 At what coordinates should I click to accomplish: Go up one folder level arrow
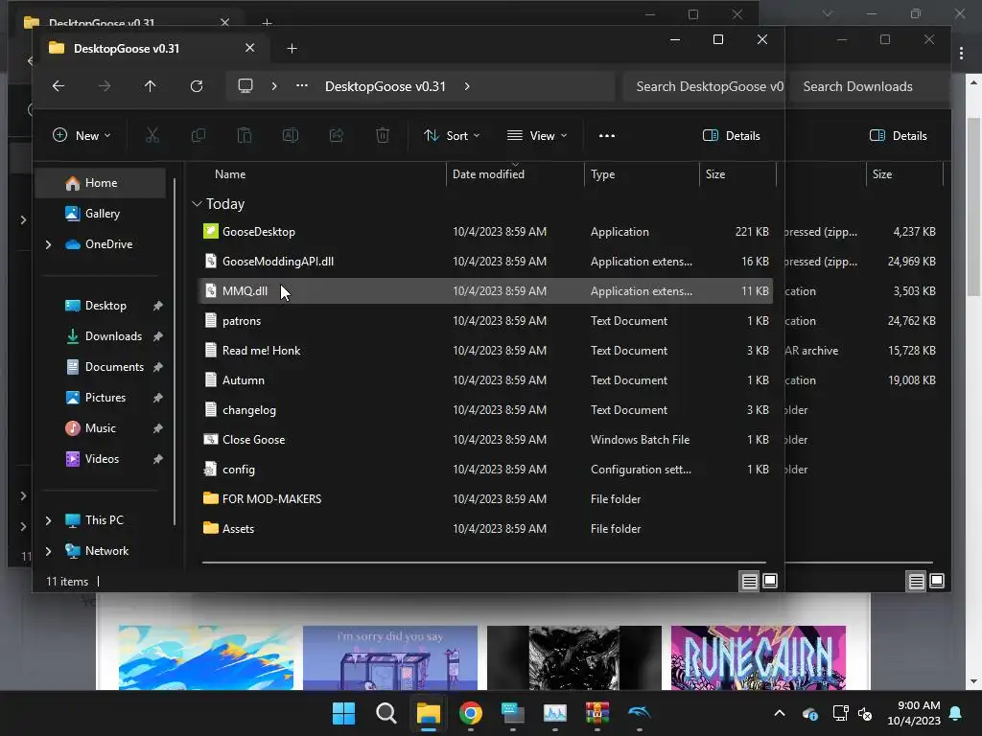pos(151,86)
